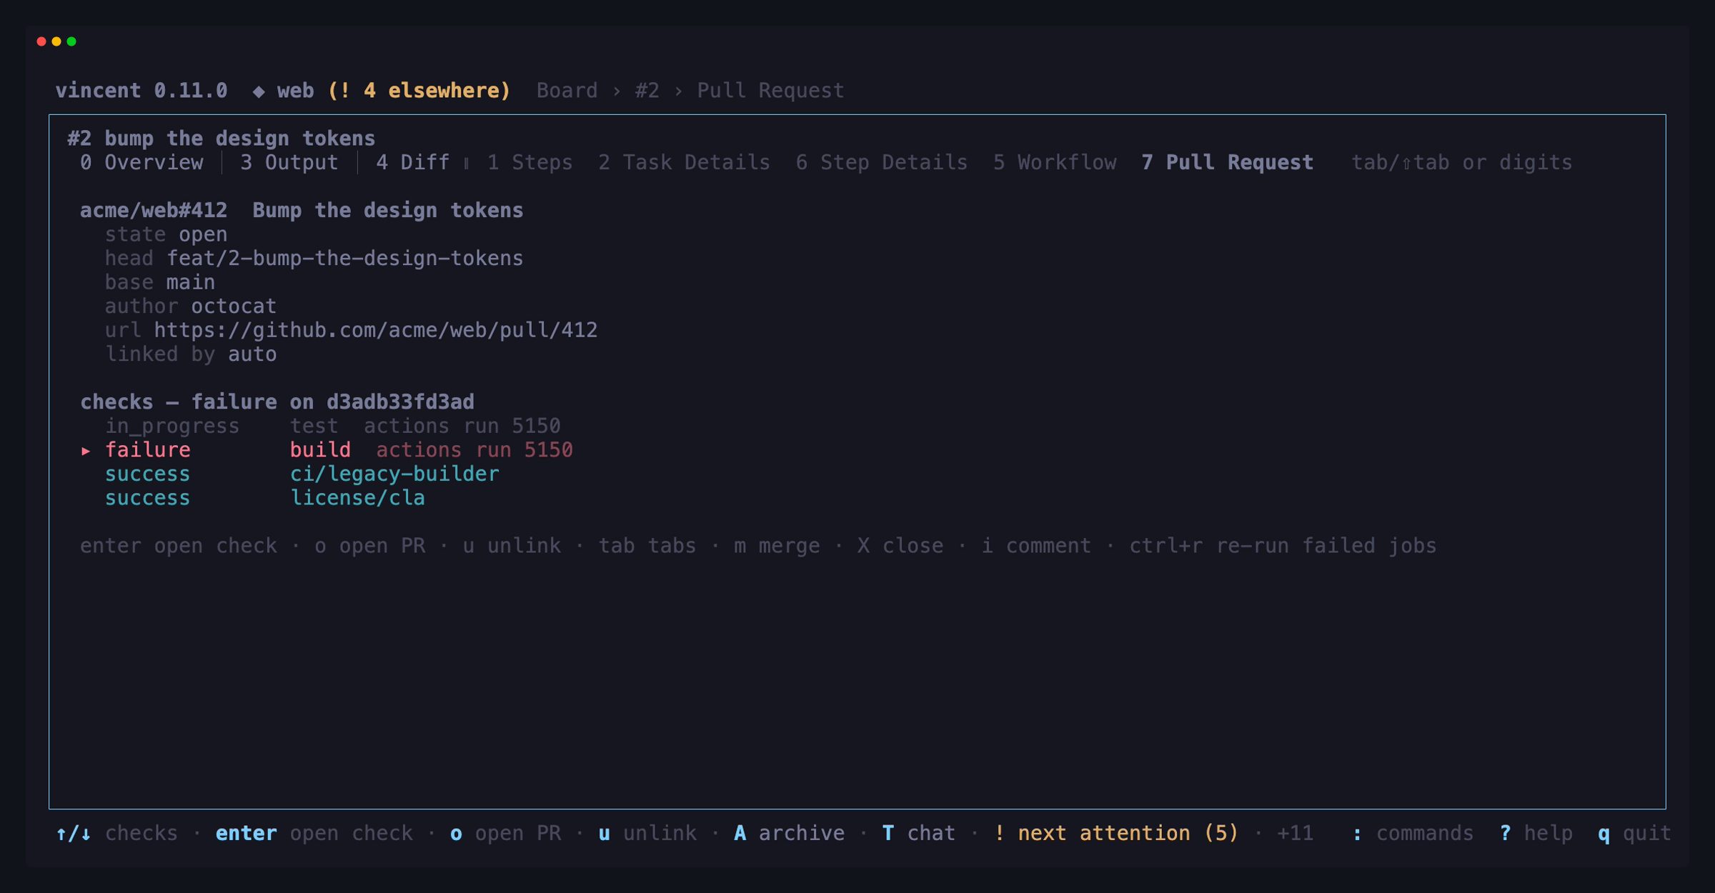The width and height of the screenshot is (1715, 893).
Task: Click author octocat
Action: pyautogui.click(x=234, y=306)
